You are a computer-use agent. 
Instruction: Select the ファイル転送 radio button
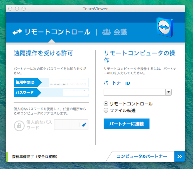[106, 110]
